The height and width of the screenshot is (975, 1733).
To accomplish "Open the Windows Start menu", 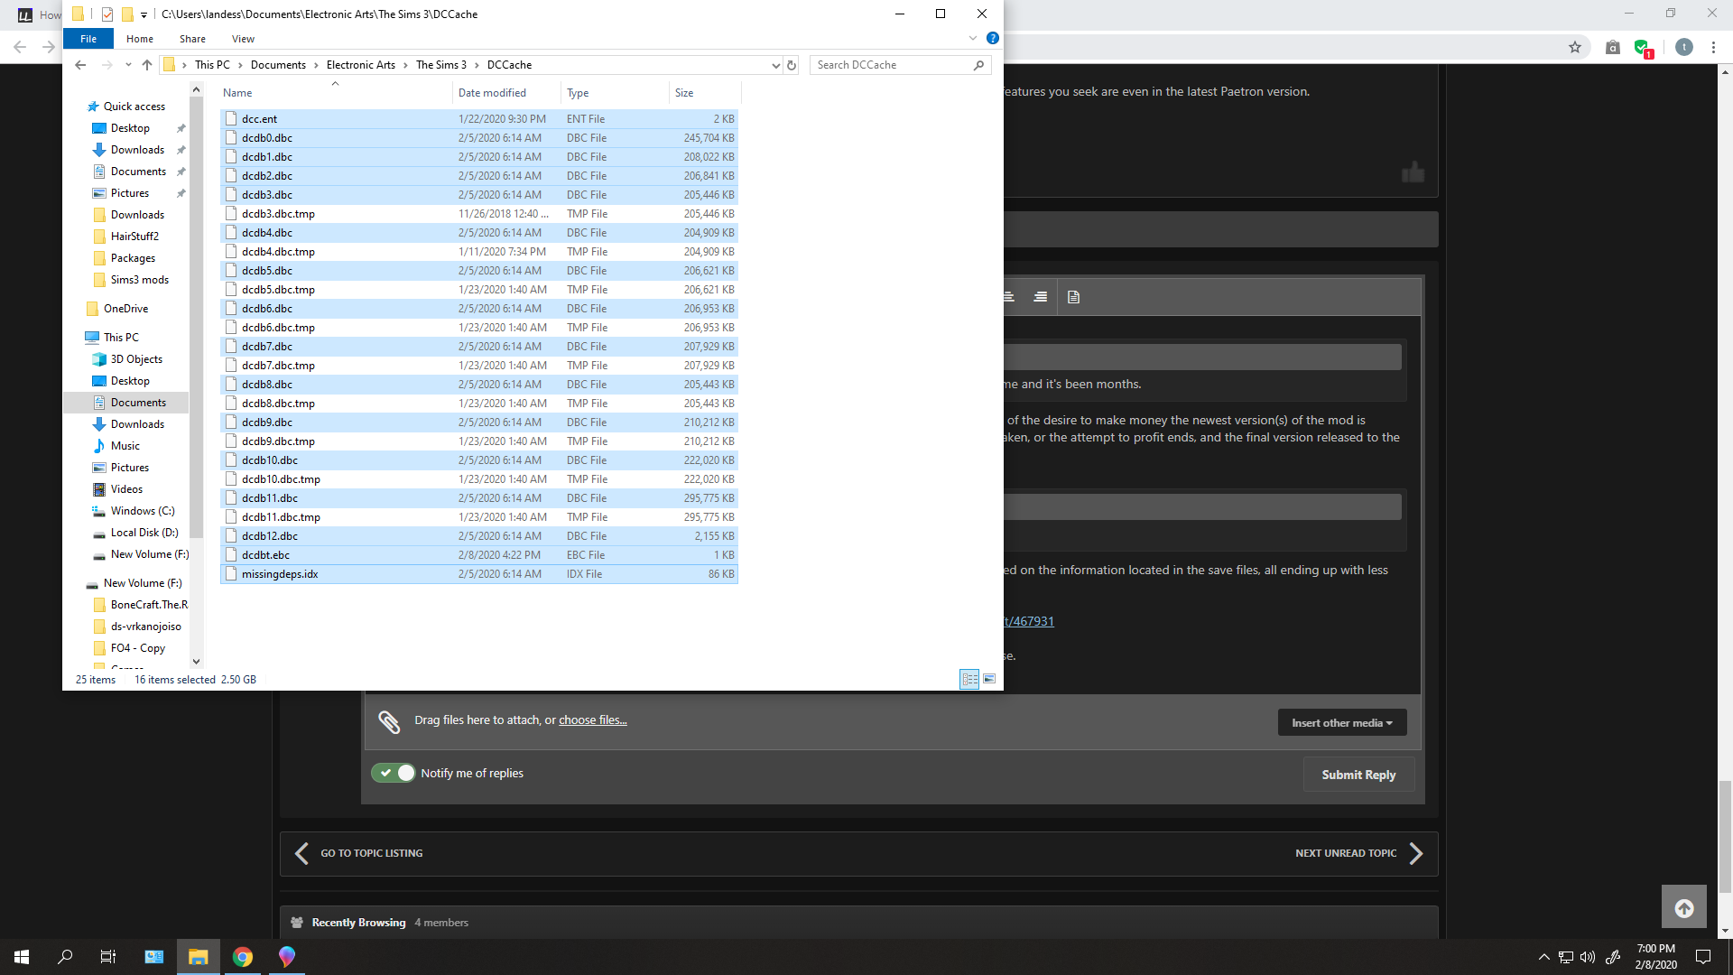I will pos(22,957).
